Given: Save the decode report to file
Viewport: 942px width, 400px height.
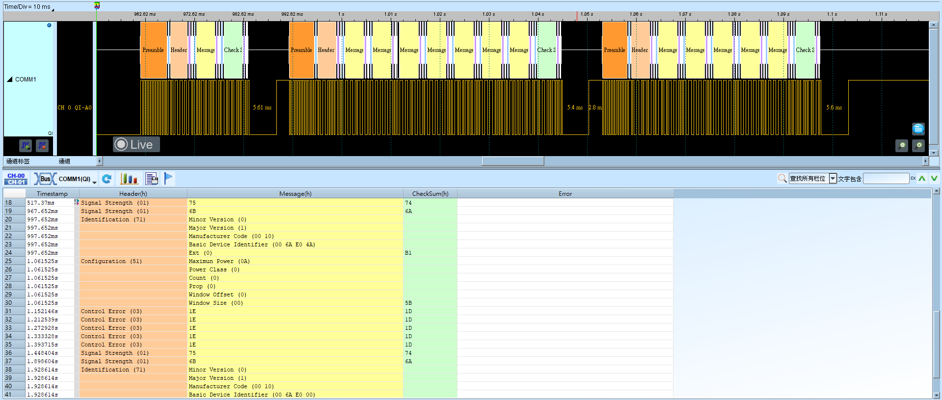Looking at the screenshot, I should pos(152,179).
